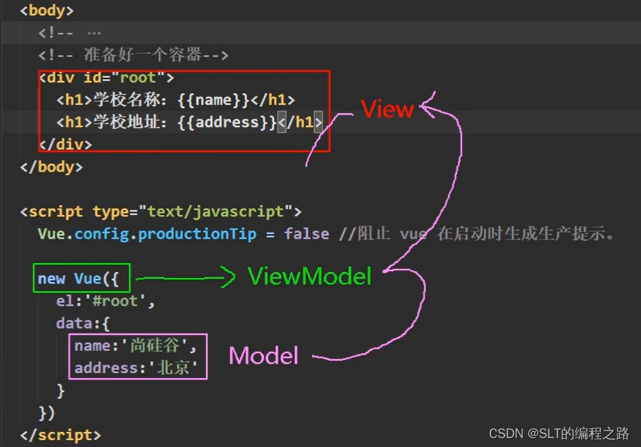641x447 pixels.
Task: Select the false value
Action: click(x=307, y=234)
